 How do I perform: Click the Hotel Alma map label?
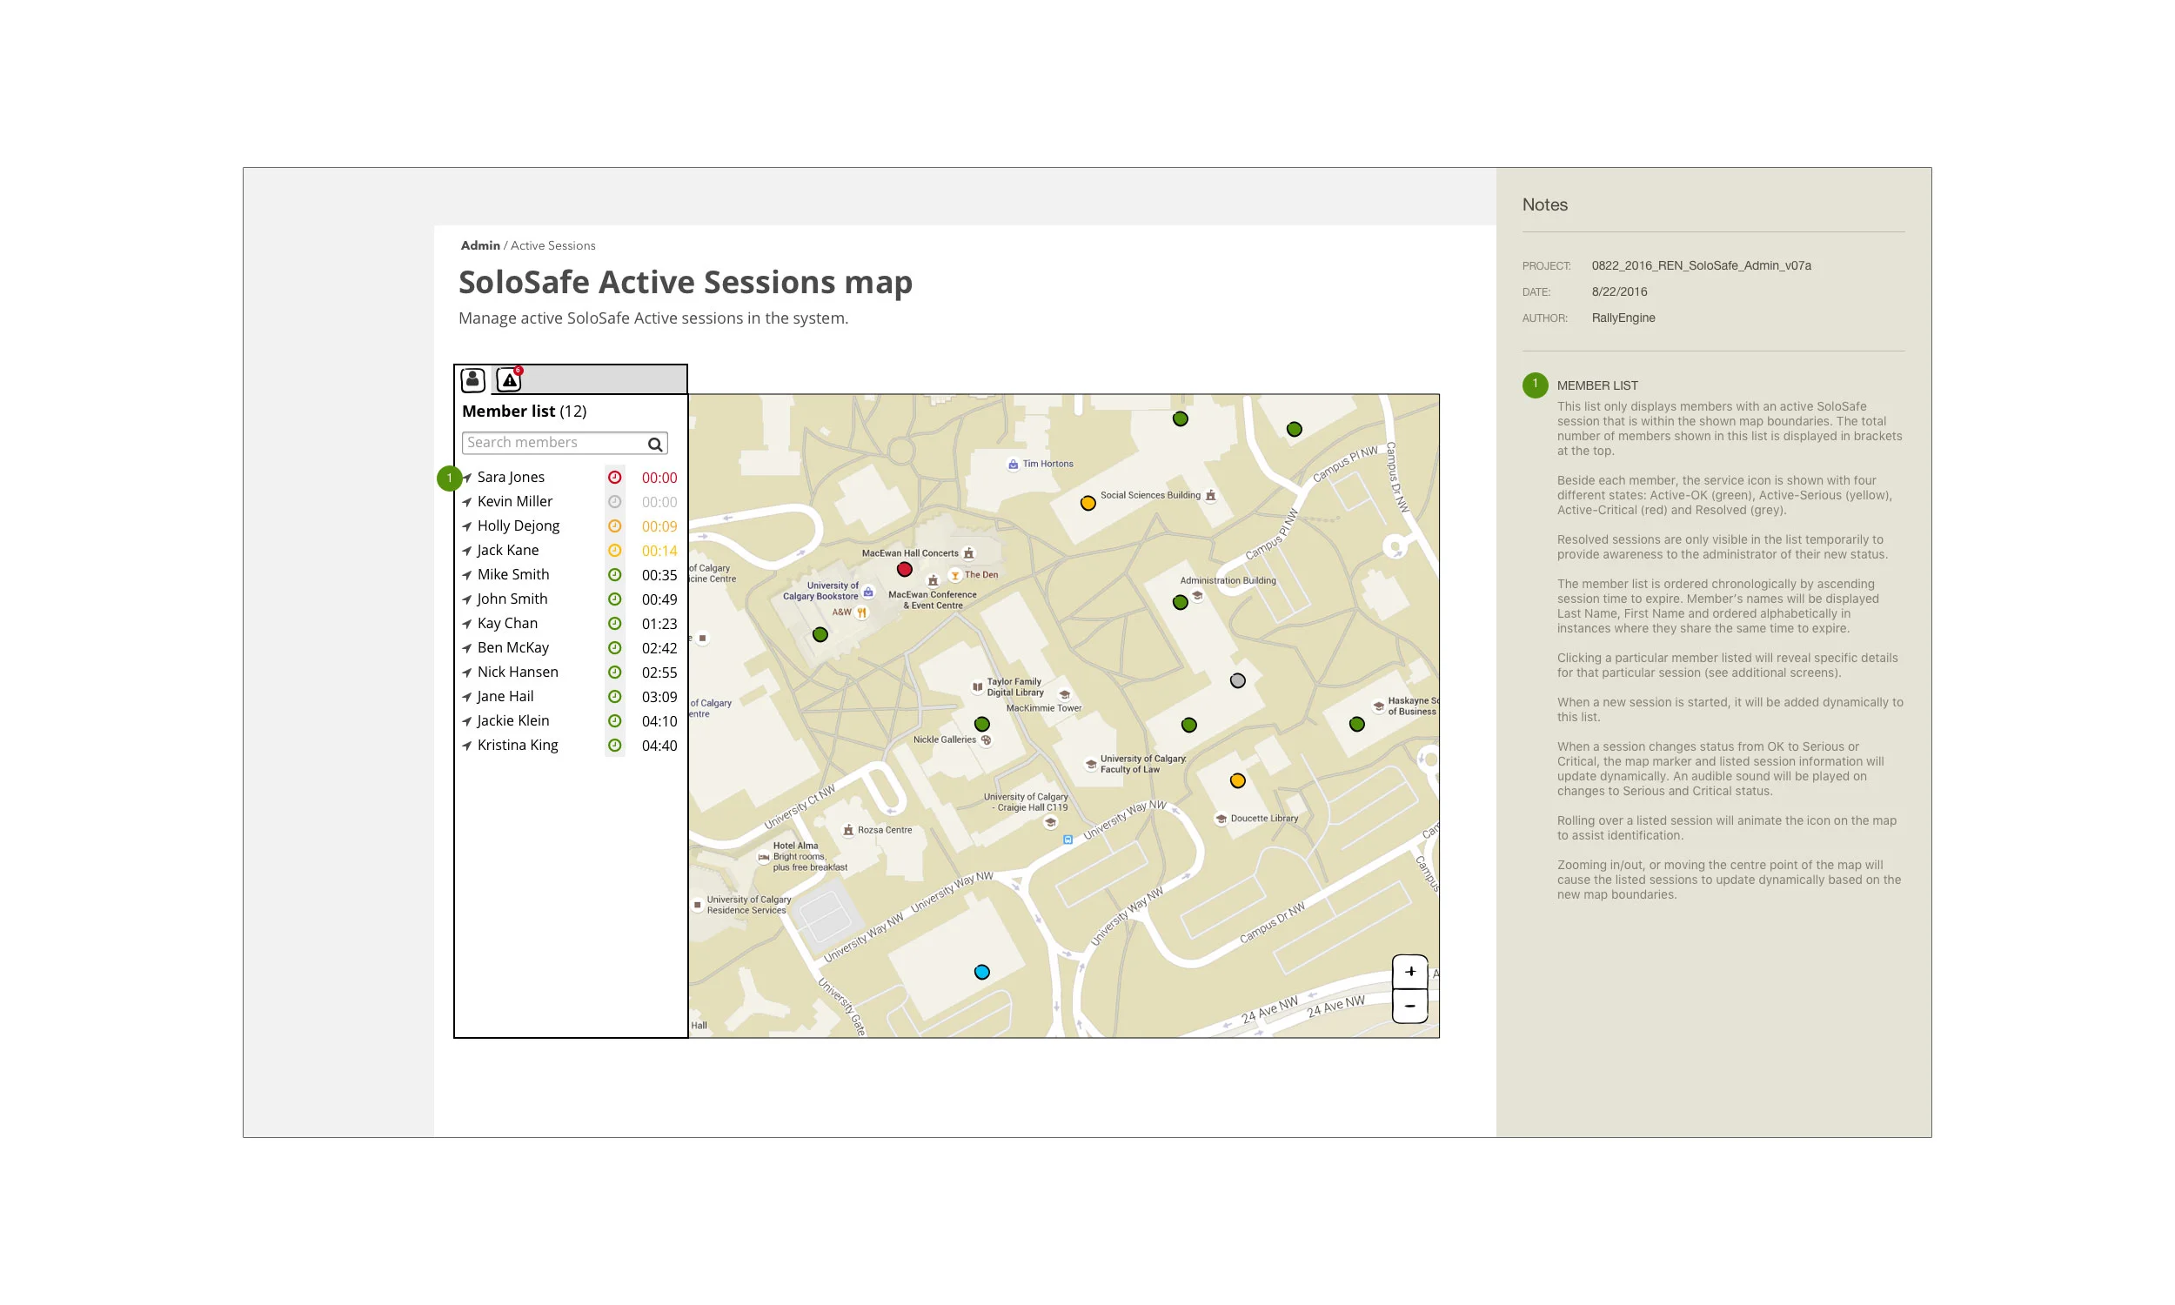pos(796,846)
